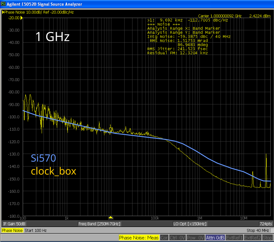Click the Start 100 Hz field
Image resolution: width=274 pixels, height=242 pixels.
36,231
